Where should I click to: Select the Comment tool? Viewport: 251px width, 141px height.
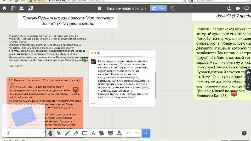(110, 133)
